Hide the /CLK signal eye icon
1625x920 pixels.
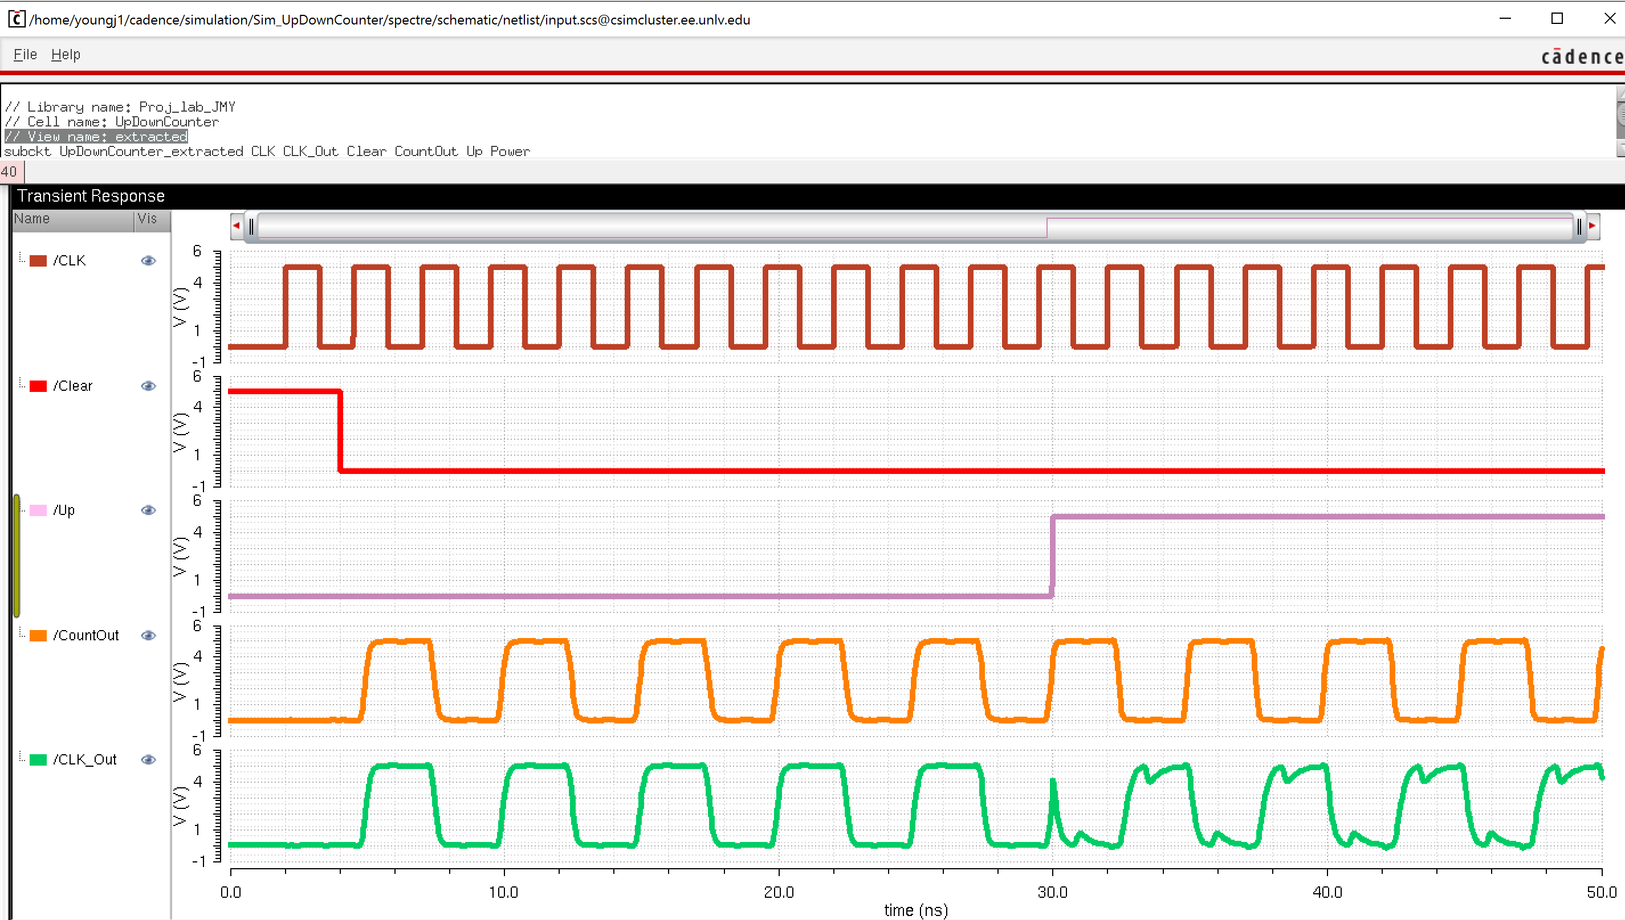pos(149,260)
